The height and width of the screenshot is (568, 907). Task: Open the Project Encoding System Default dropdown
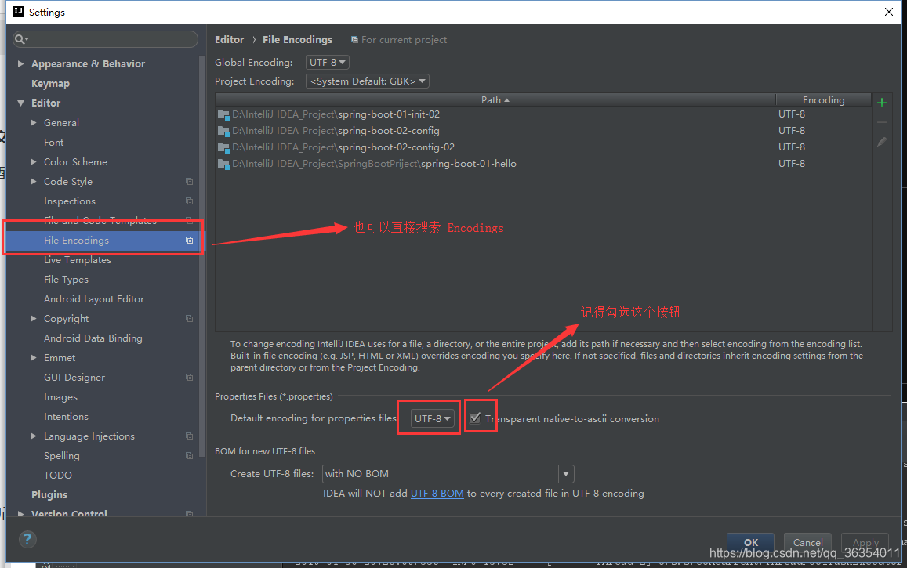pos(368,81)
